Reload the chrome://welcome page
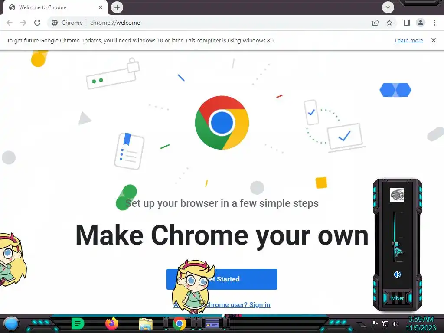Screen dimensions: 444x333 pyautogui.click(x=37, y=23)
